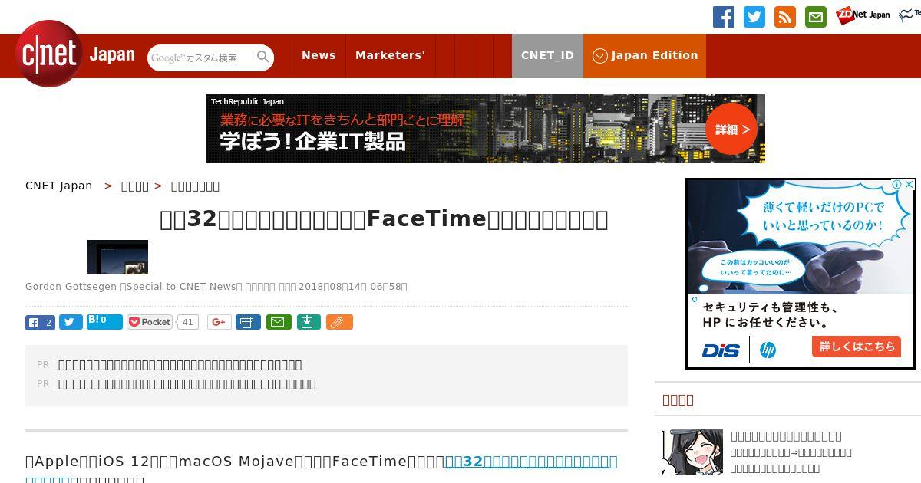
Task: Click the HP ad orange details button
Action: [x=857, y=347]
